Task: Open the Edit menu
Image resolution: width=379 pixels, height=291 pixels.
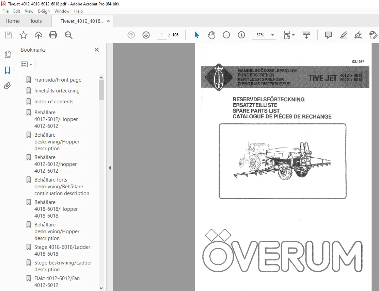Action: click(x=17, y=11)
